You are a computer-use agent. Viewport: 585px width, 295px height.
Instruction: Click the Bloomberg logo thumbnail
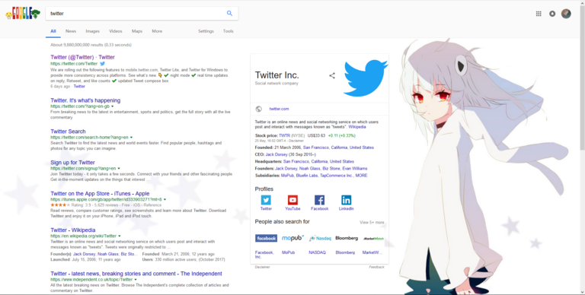click(347, 239)
